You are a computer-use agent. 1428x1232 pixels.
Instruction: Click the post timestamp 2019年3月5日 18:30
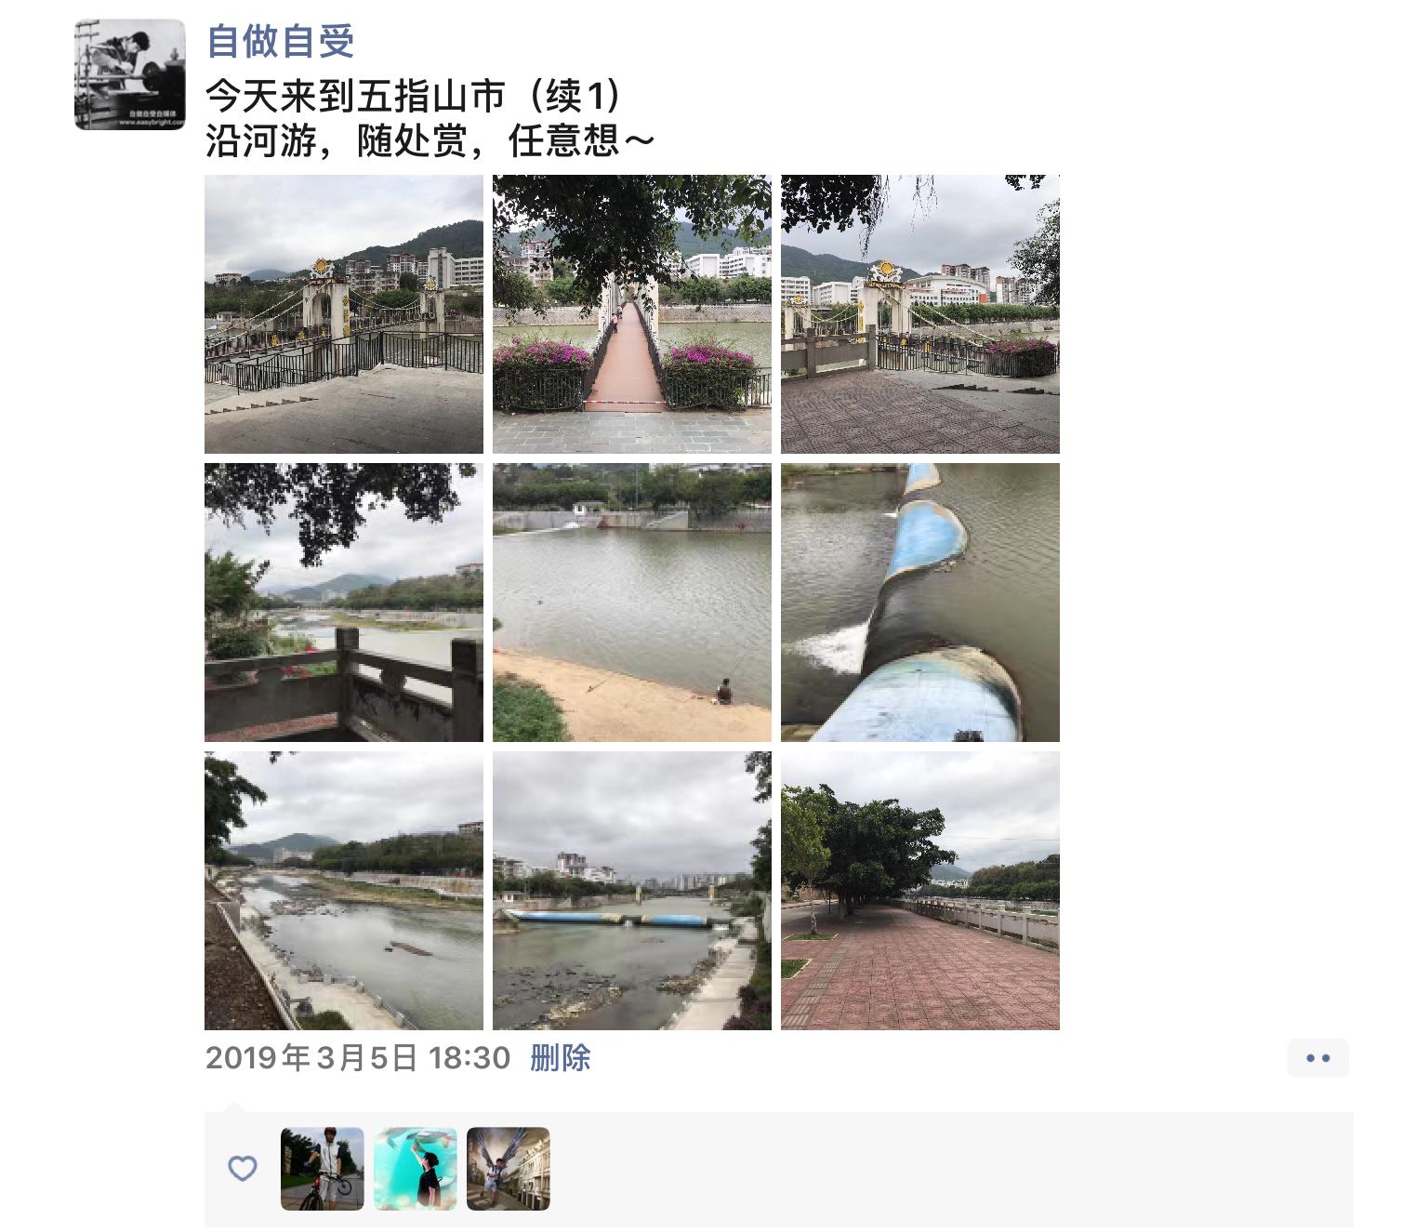click(x=358, y=1058)
